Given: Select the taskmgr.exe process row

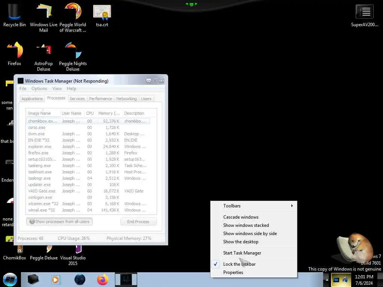Looking at the screenshot, I should click(88, 178).
